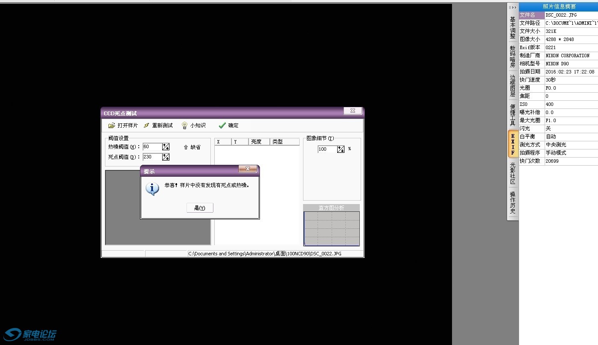Open the 数码暗房 sidebar tab

coord(513,57)
